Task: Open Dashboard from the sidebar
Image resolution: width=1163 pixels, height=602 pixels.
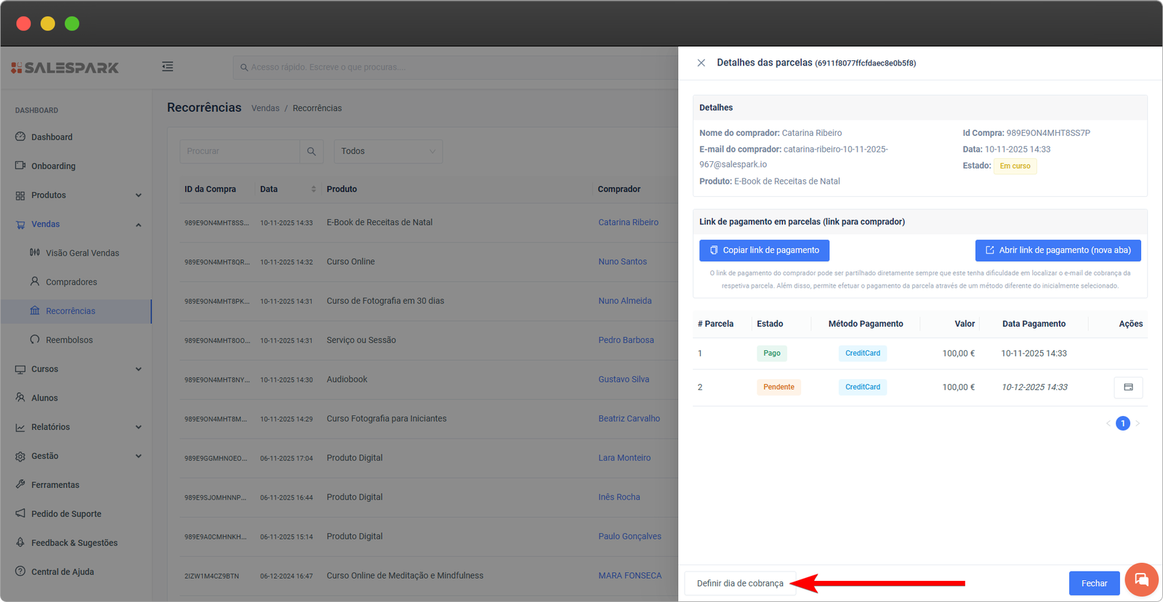Action: (x=52, y=137)
